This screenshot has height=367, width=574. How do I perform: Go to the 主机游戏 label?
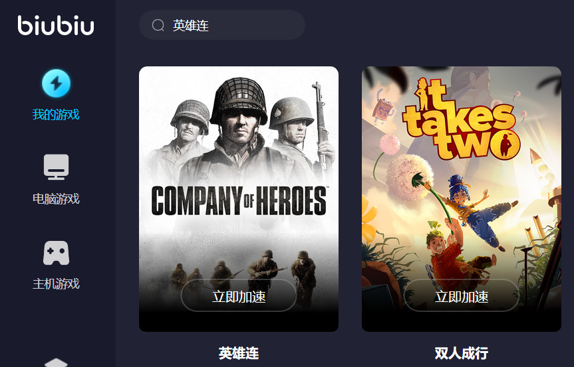pos(56,284)
